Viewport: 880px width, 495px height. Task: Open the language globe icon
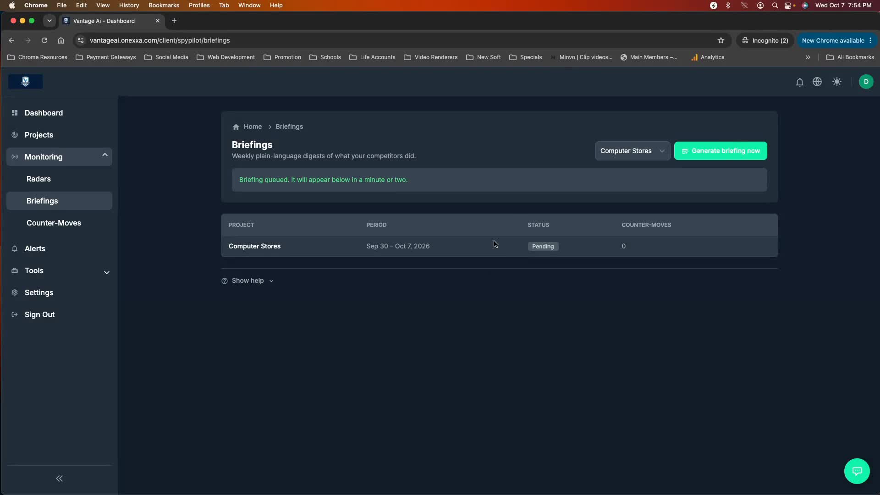point(817,82)
